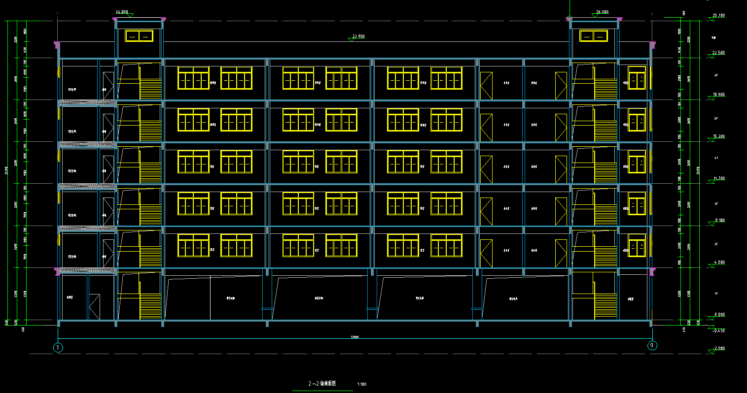
Task: Select the 22.500 elevation marker
Action: (711, 56)
